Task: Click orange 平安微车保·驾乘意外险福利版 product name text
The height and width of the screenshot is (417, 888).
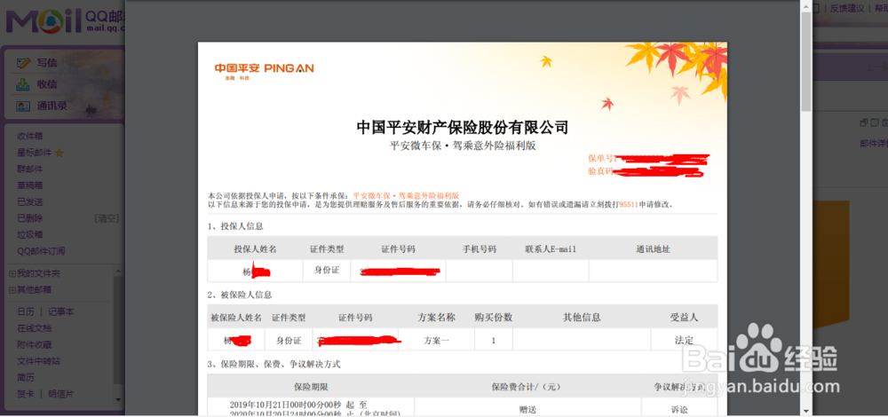Action: point(406,196)
